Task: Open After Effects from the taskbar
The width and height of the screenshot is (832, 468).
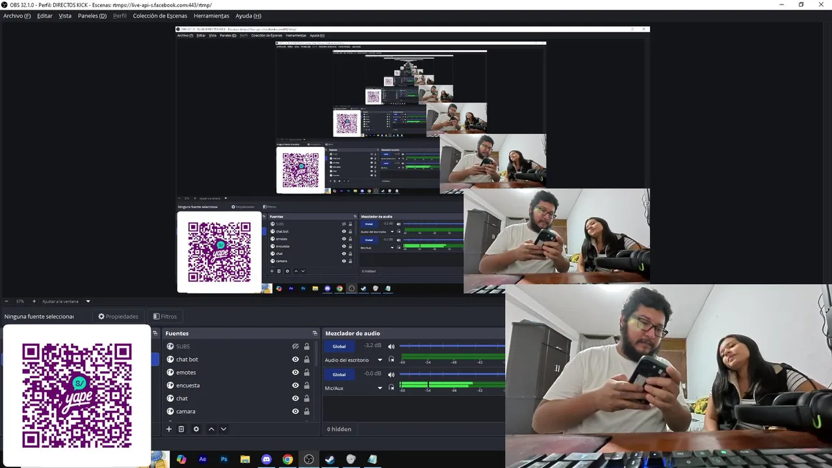Action: (203, 460)
